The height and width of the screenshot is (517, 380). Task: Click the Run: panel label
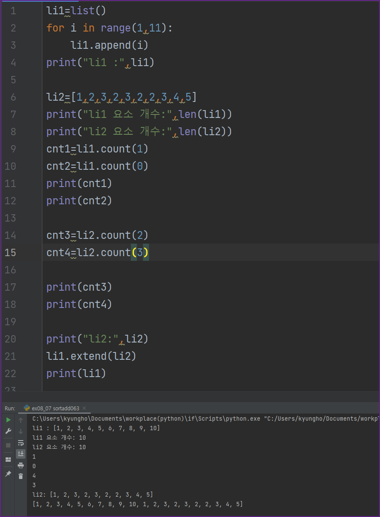[x=10, y=408]
